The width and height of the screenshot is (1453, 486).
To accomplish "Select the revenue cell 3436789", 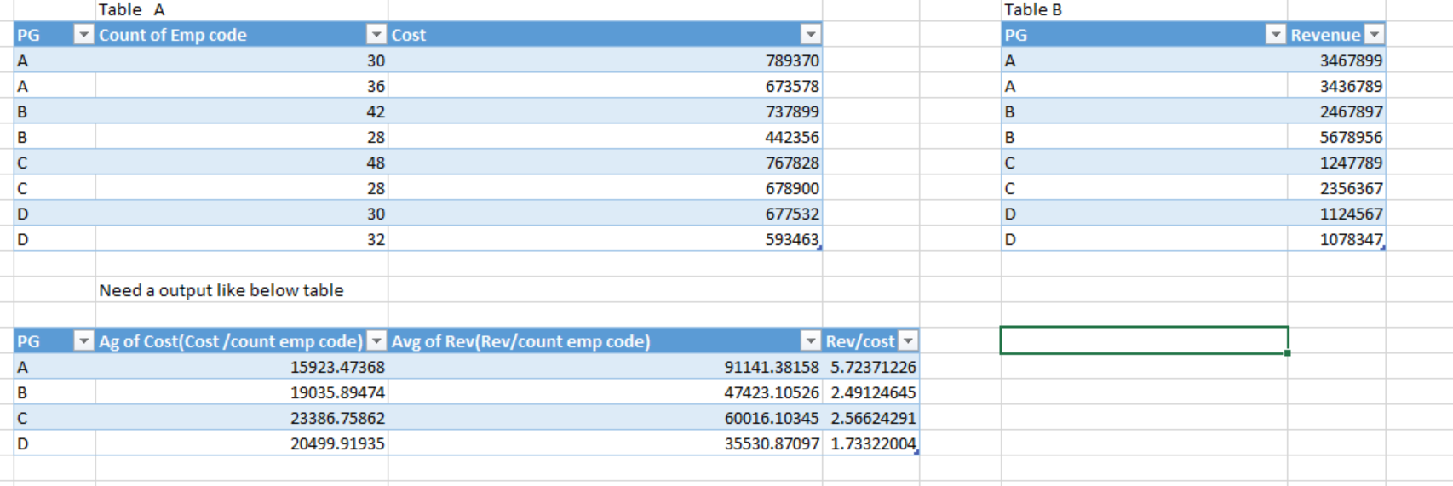I will tap(1336, 86).
